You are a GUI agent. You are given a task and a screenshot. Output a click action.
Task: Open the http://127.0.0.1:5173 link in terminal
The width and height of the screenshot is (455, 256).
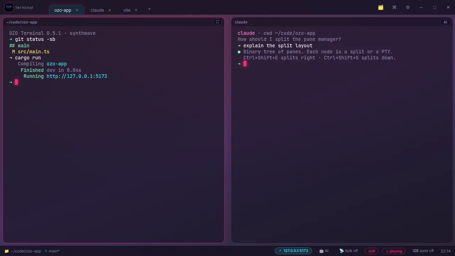[77, 76]
